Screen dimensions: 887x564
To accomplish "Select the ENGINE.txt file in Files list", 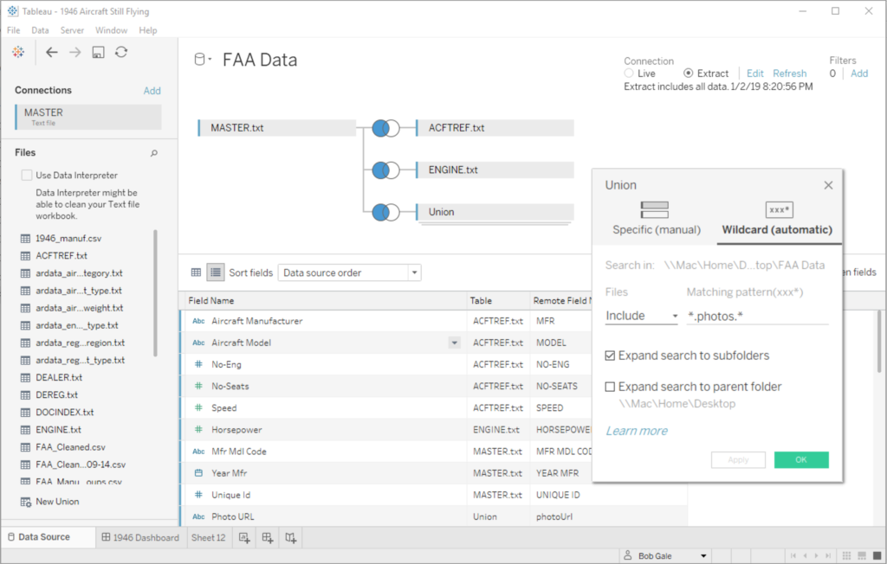I will pos(59,430).
